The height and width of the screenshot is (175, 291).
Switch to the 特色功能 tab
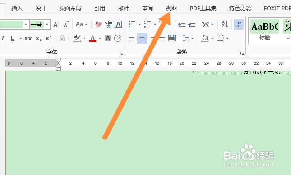tap(240, 9)
